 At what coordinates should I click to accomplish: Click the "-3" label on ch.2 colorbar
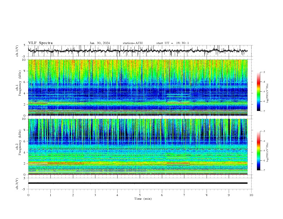click(x=263, y=131)
